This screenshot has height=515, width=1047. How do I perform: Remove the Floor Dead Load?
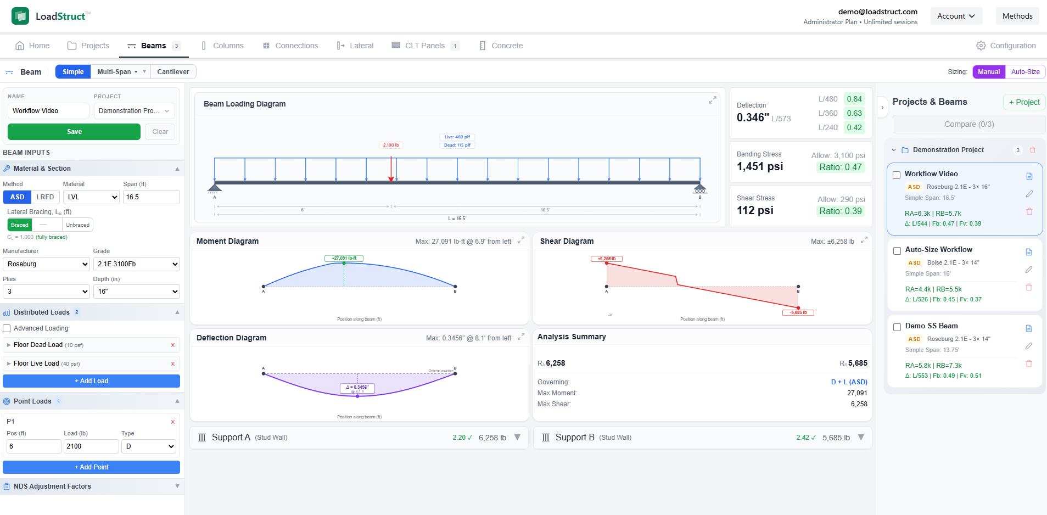[x=173, y=345]
